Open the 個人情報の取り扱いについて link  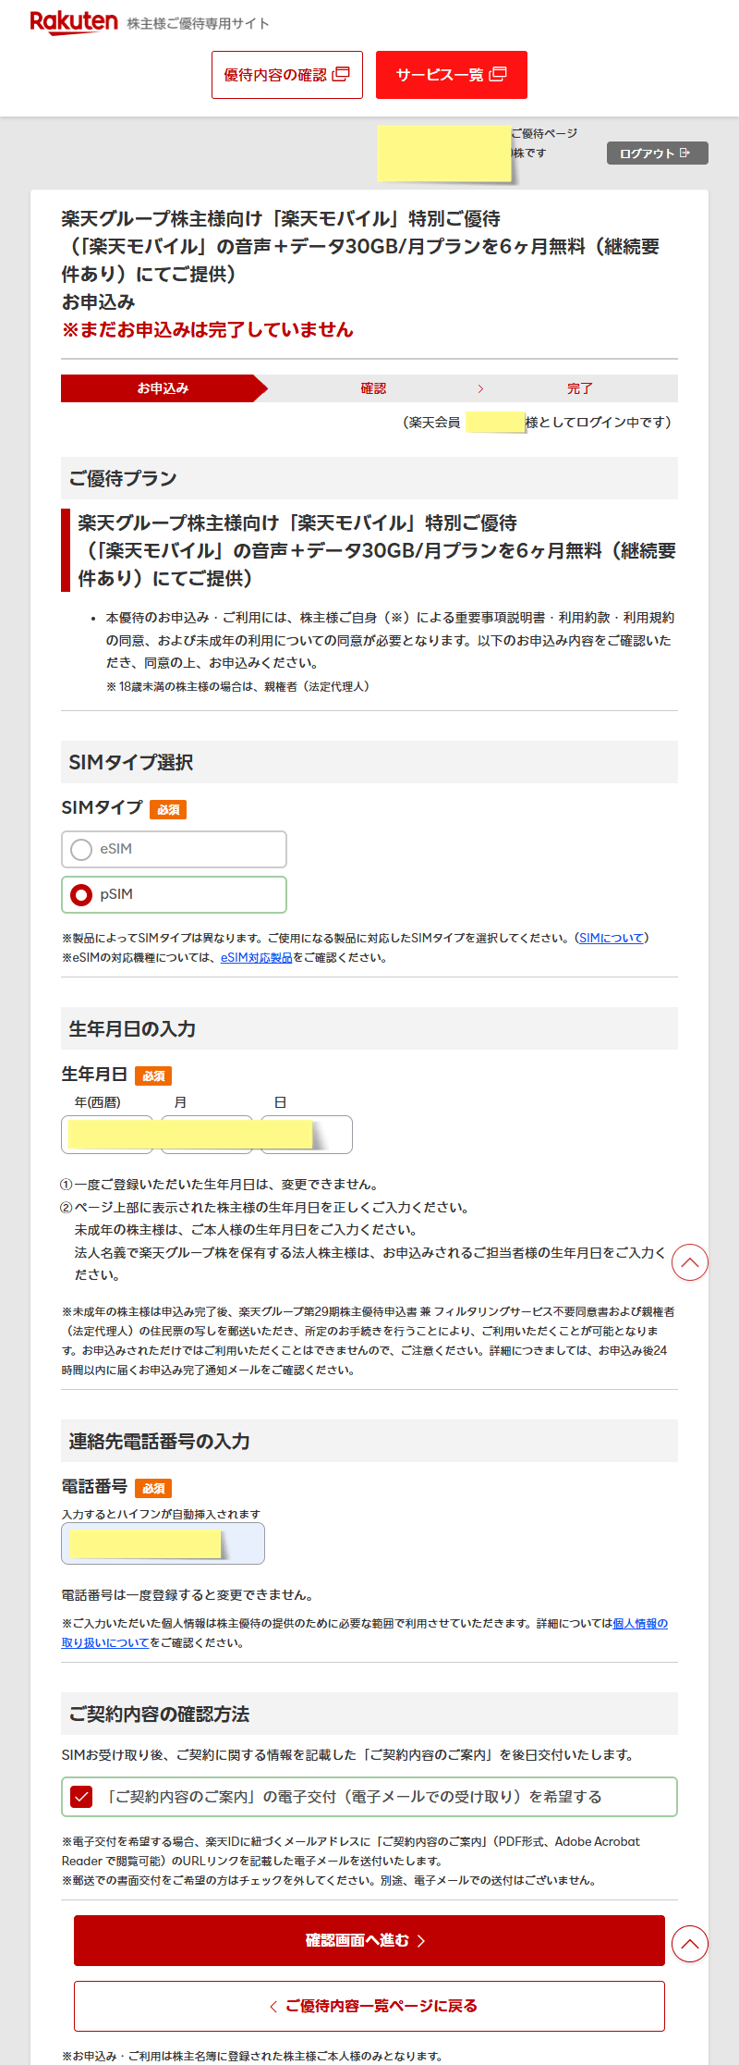point(639,1623)
